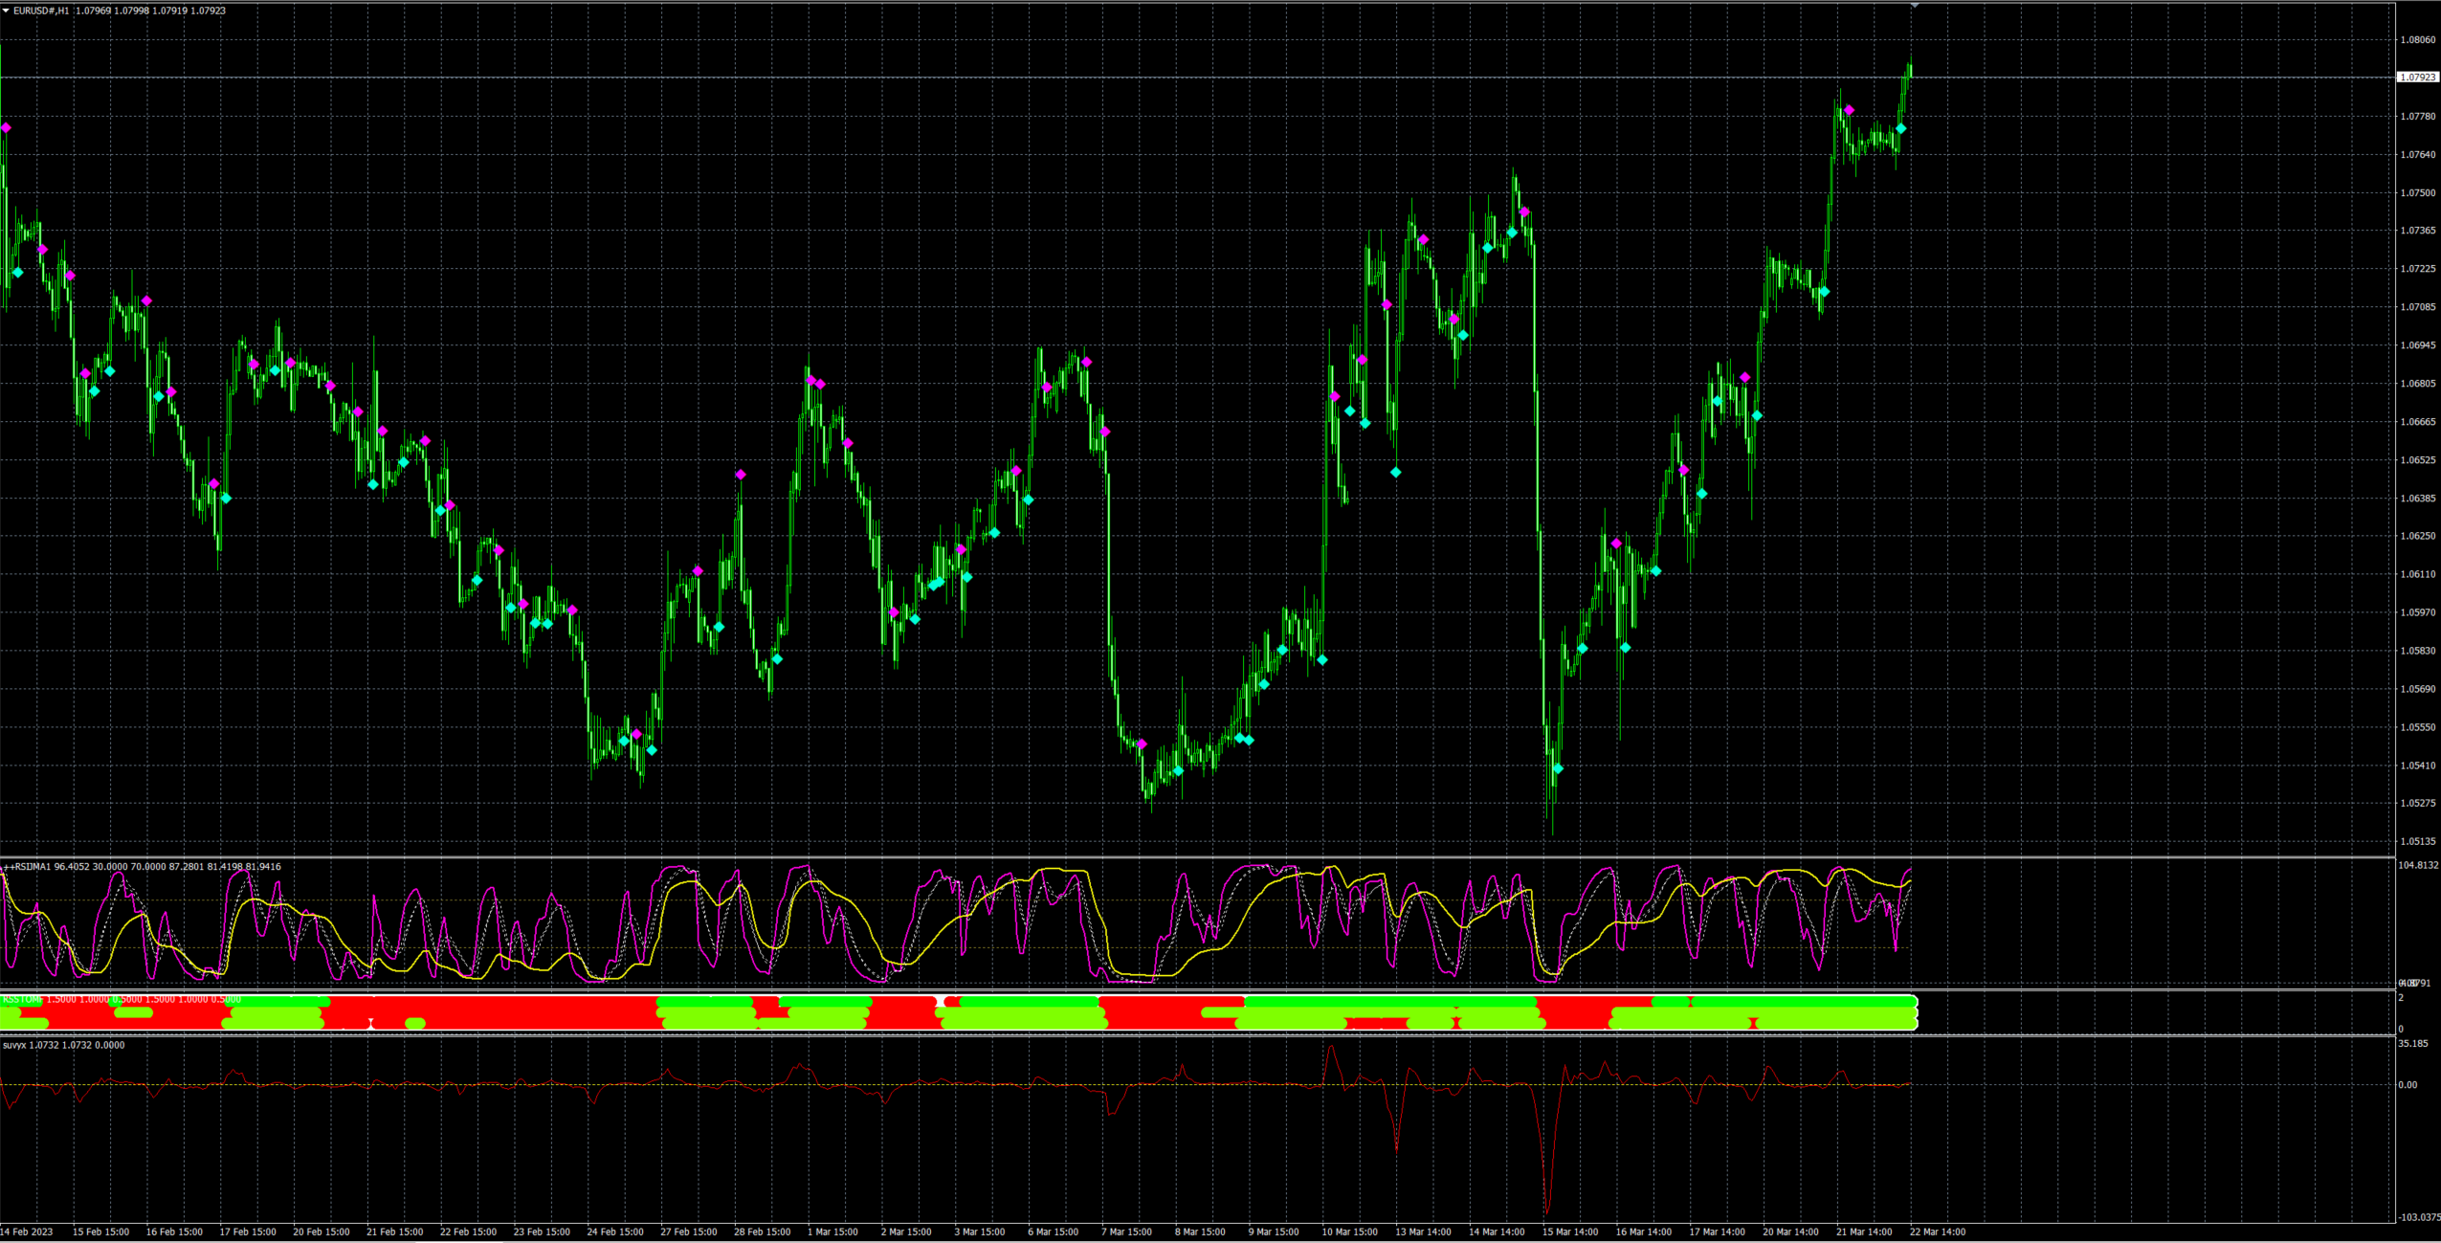
Task: Open the EURUSD#,H1 chart dropdown triangle
Action: (6, 11)
